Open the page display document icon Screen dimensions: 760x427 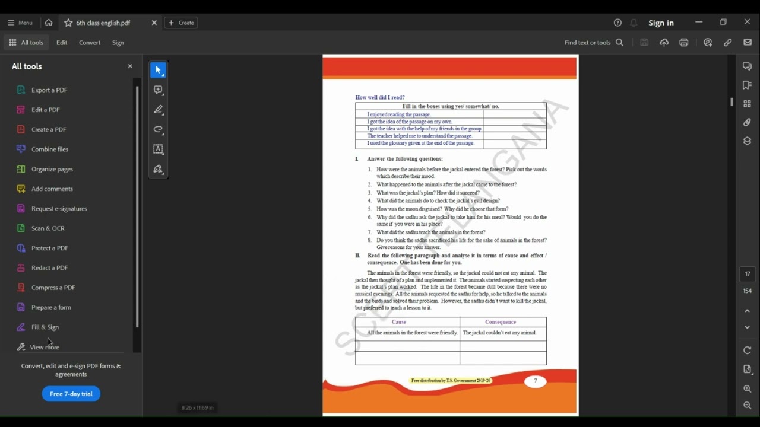coord(748,369)
